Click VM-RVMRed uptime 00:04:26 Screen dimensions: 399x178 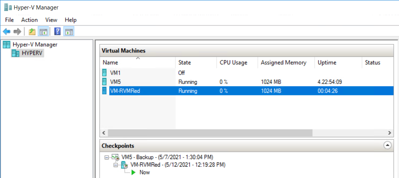tap(328, 91)
